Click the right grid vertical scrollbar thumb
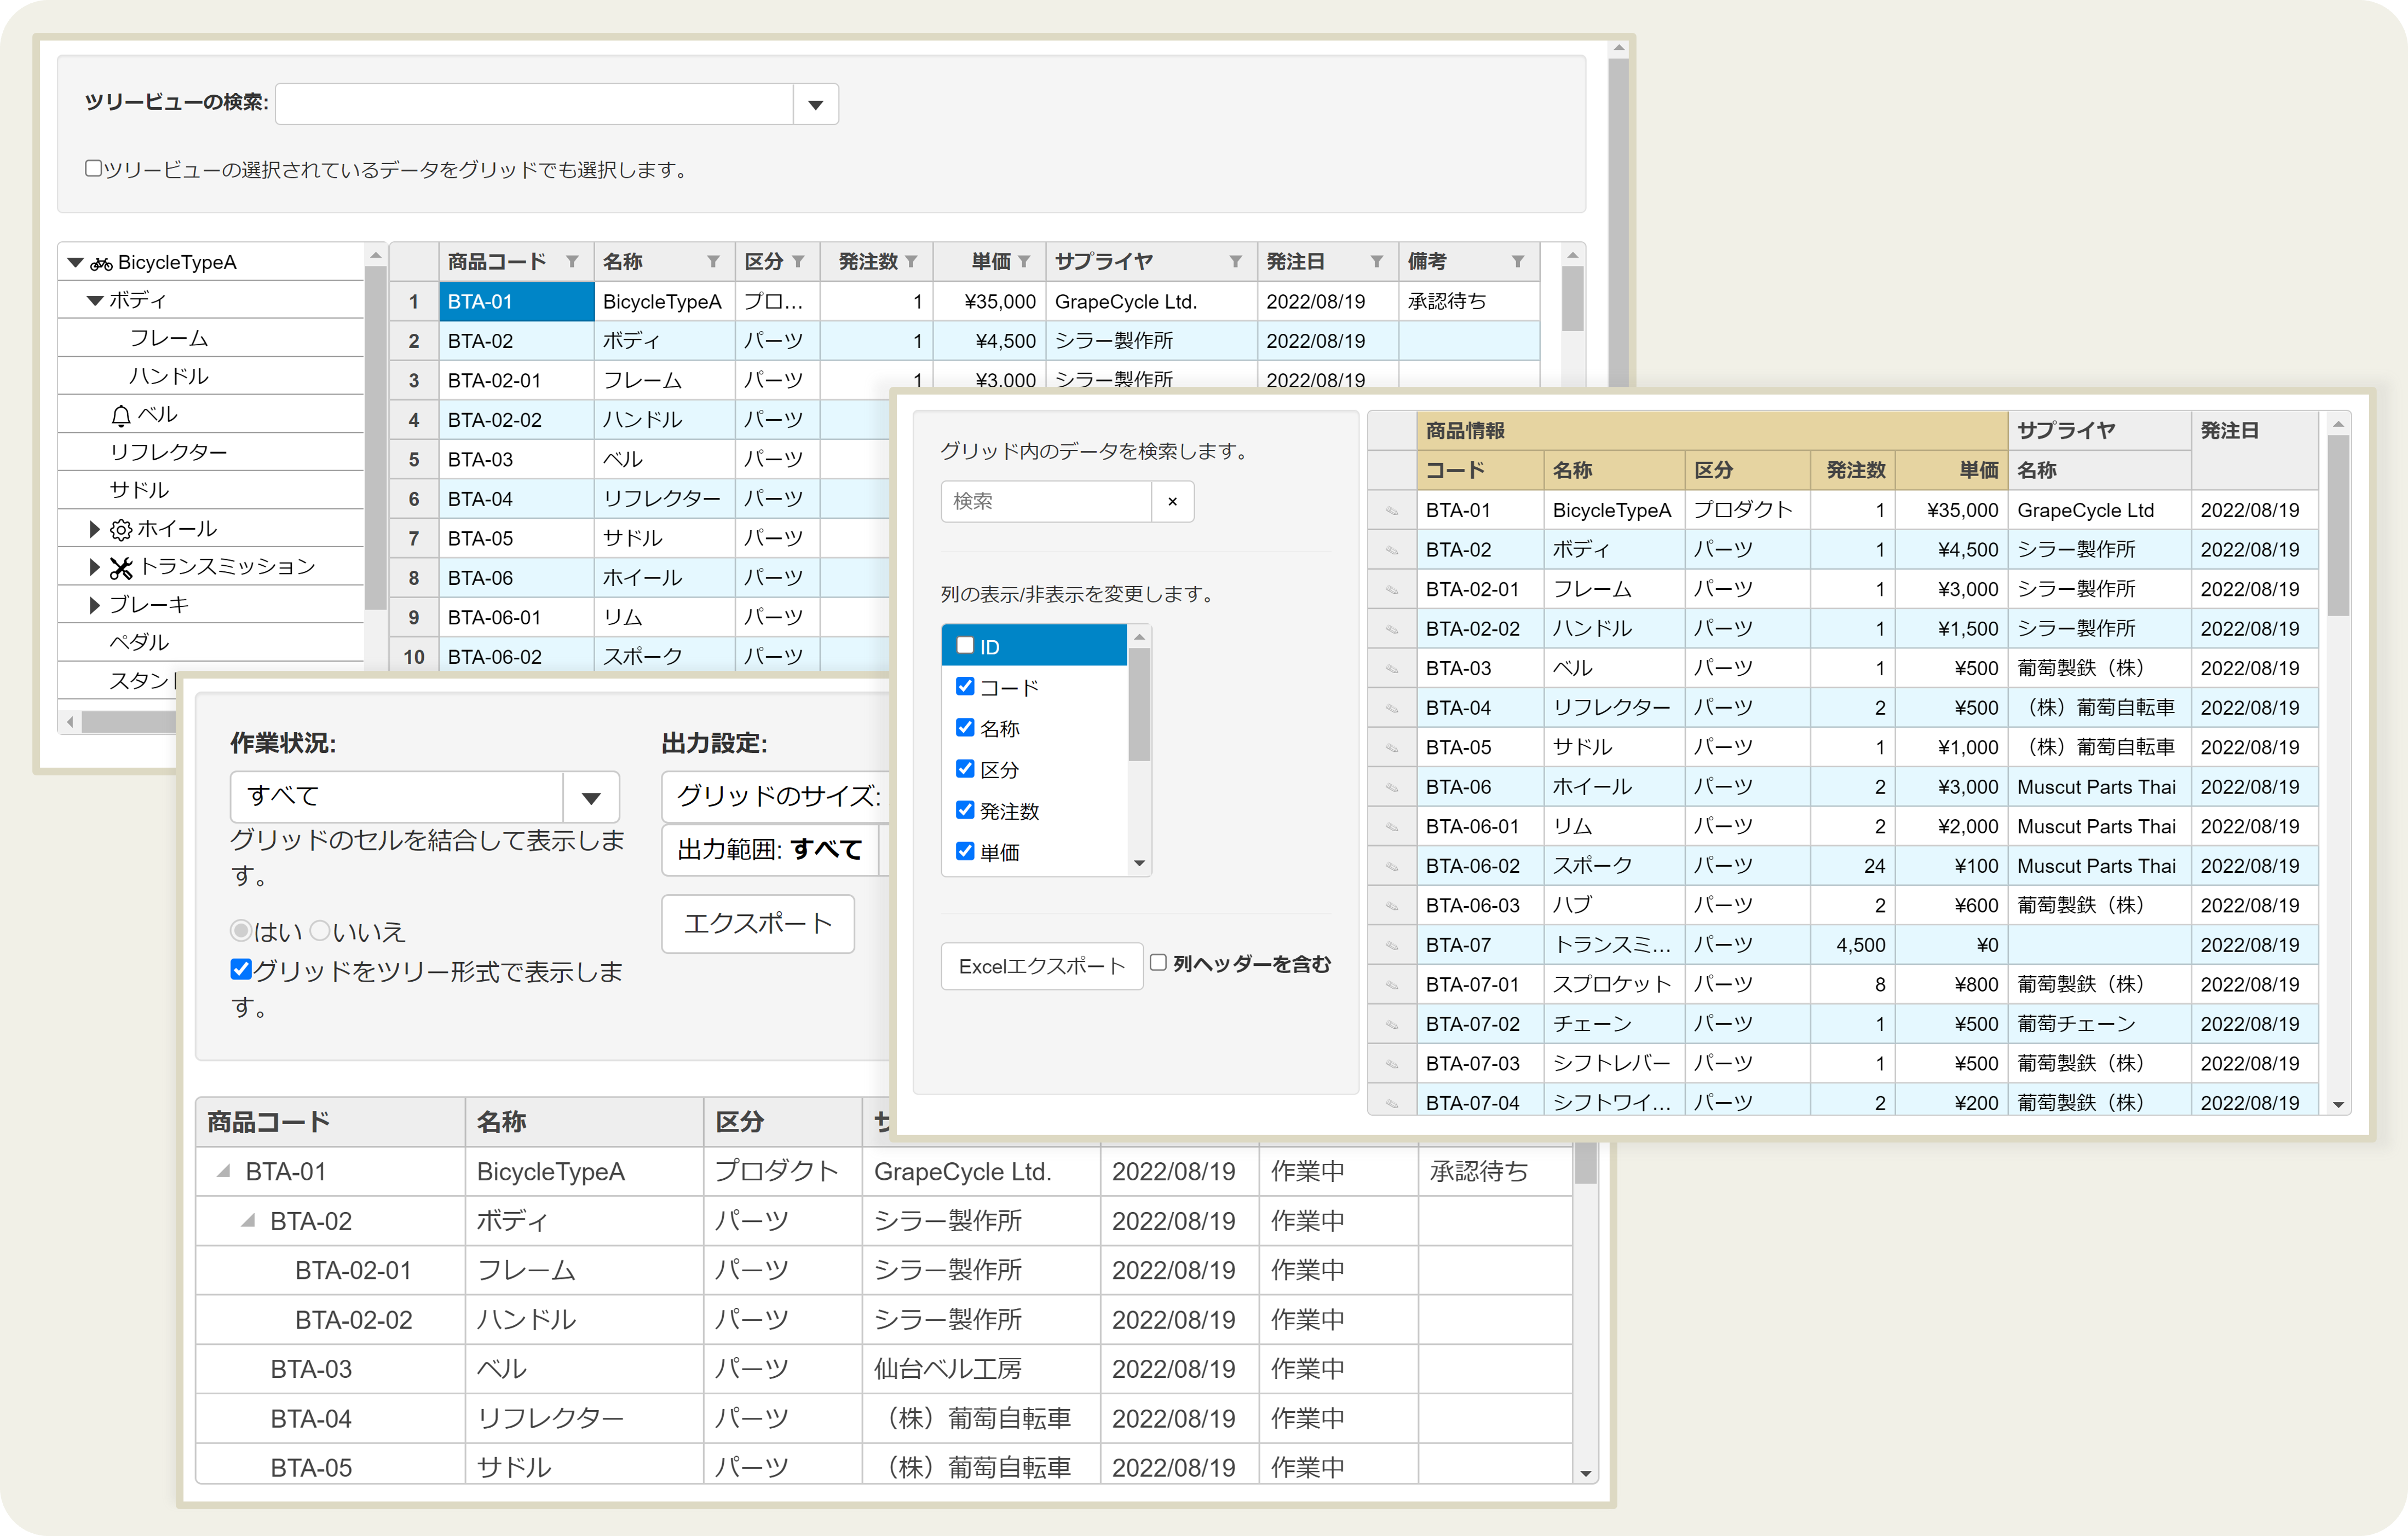The height and width of the screenshot is (1536, 2408). coord(2338,525)
